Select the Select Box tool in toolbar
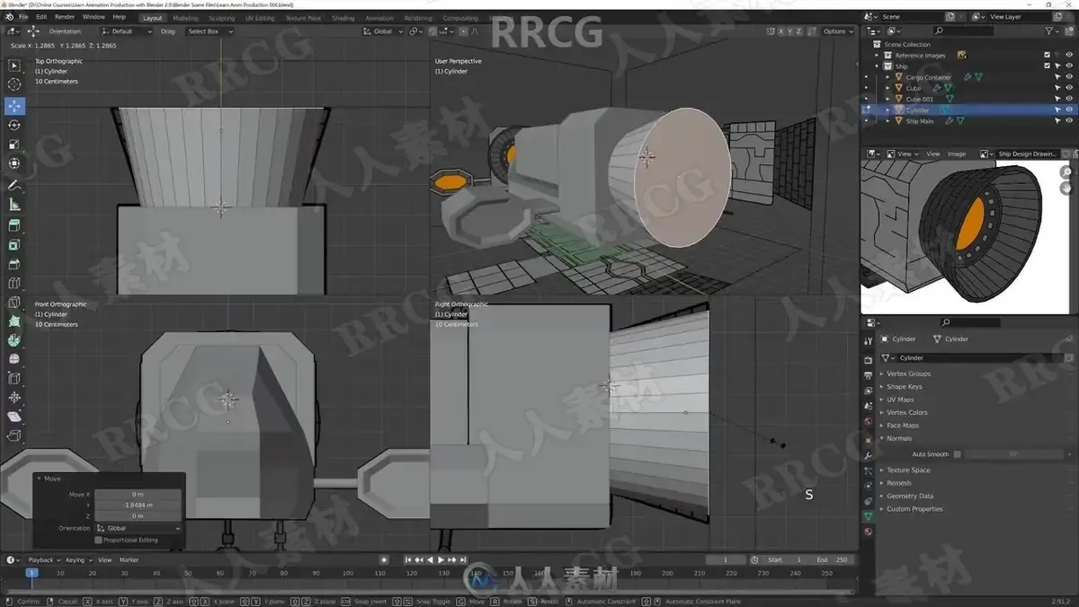This screenshot has width=1079, height=607. (x=14, y=66)
